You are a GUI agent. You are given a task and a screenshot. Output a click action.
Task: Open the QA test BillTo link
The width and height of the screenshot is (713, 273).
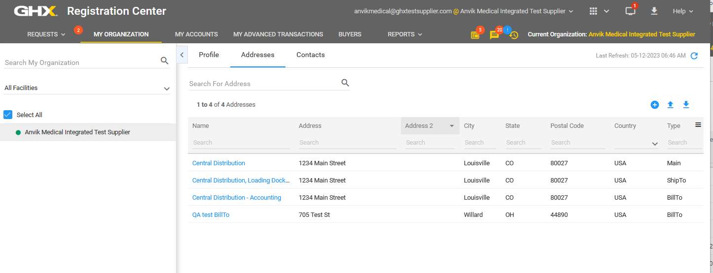point(211,215)
